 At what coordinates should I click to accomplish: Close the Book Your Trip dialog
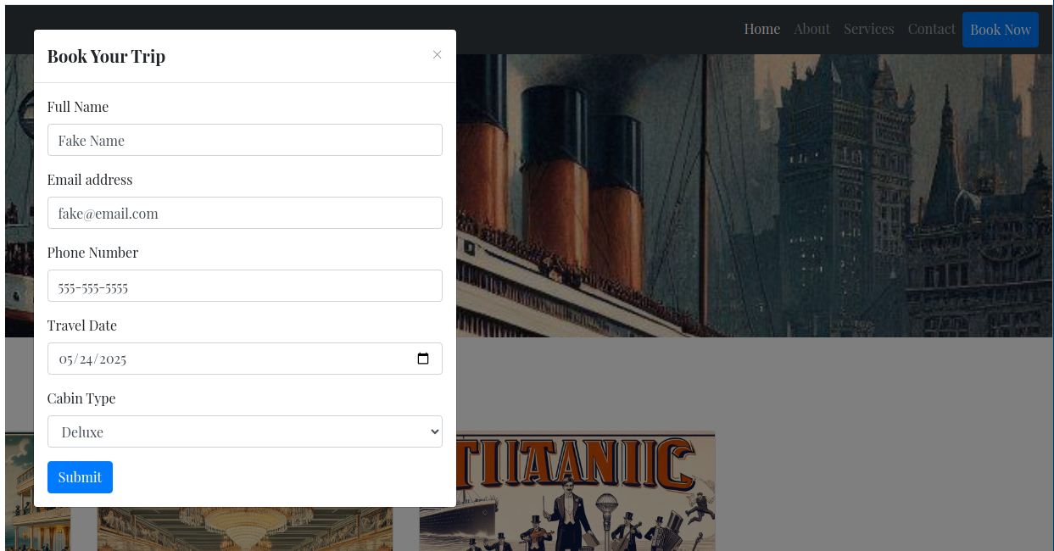coord(437,55)
